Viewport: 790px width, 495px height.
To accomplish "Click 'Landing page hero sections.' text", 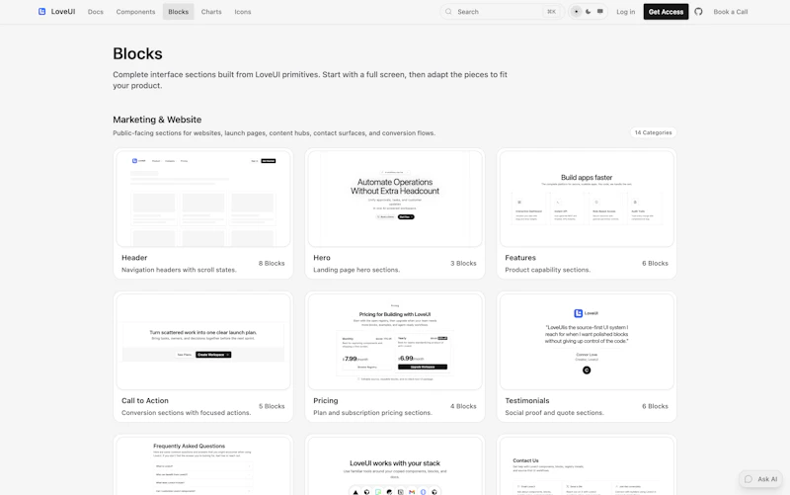I will tap(356, 270).
